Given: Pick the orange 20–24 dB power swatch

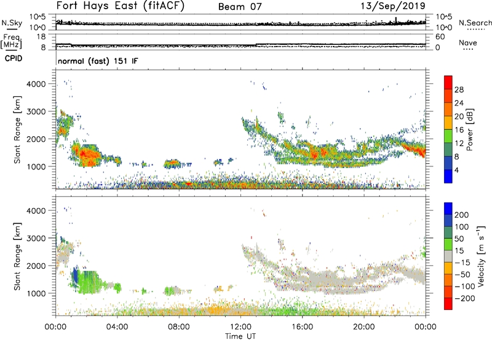Looking at the screenshot, I should 448,109.
